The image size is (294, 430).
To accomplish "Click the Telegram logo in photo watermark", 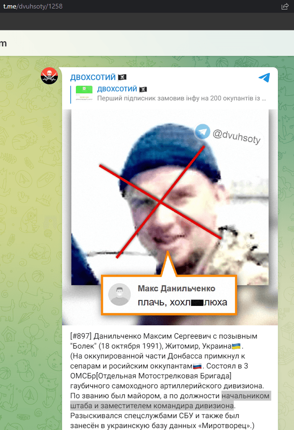I will tap(202, 132).
